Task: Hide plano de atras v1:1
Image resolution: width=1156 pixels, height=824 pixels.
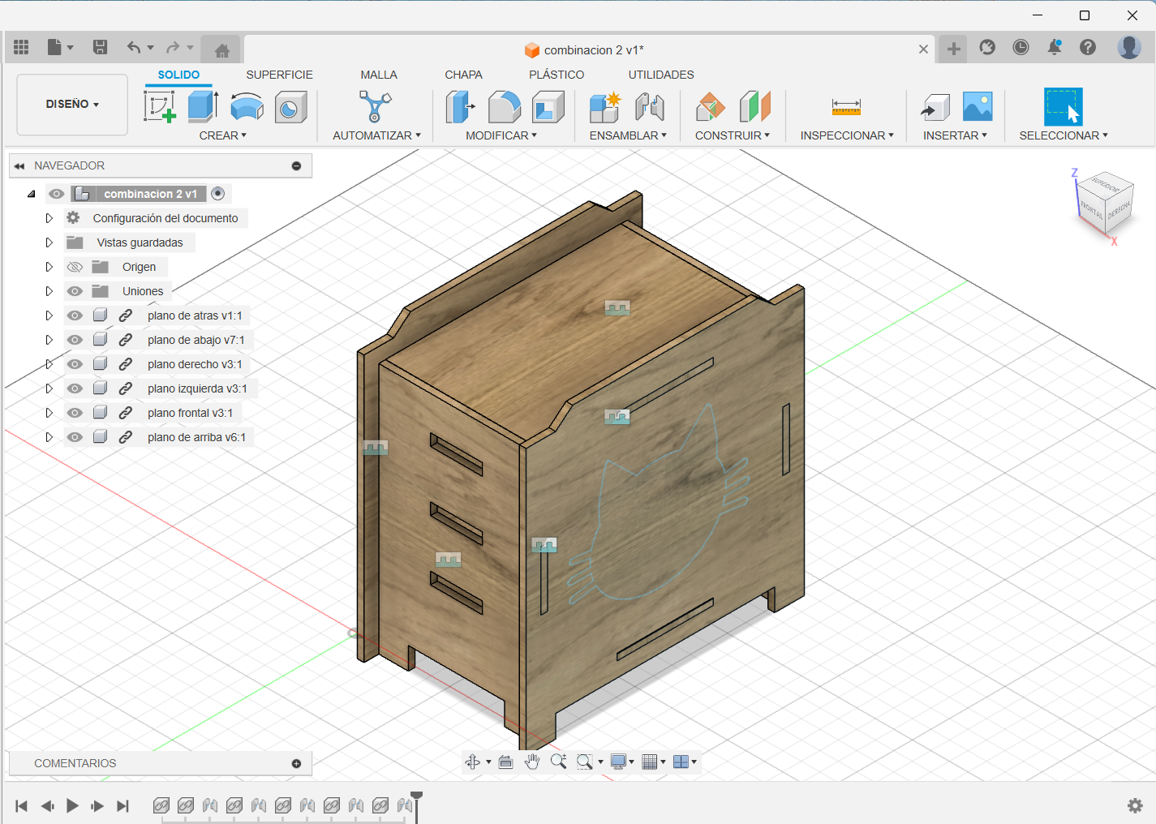Action: pos(75,315)
